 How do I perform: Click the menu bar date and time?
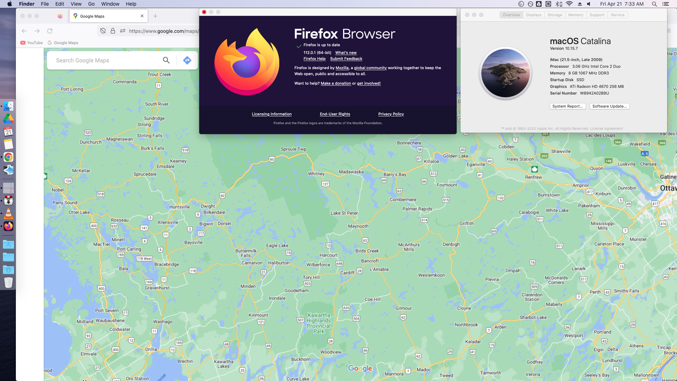coord(622,4)
